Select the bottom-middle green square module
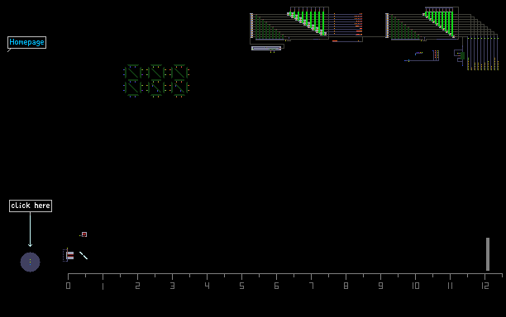 point(156,88)
